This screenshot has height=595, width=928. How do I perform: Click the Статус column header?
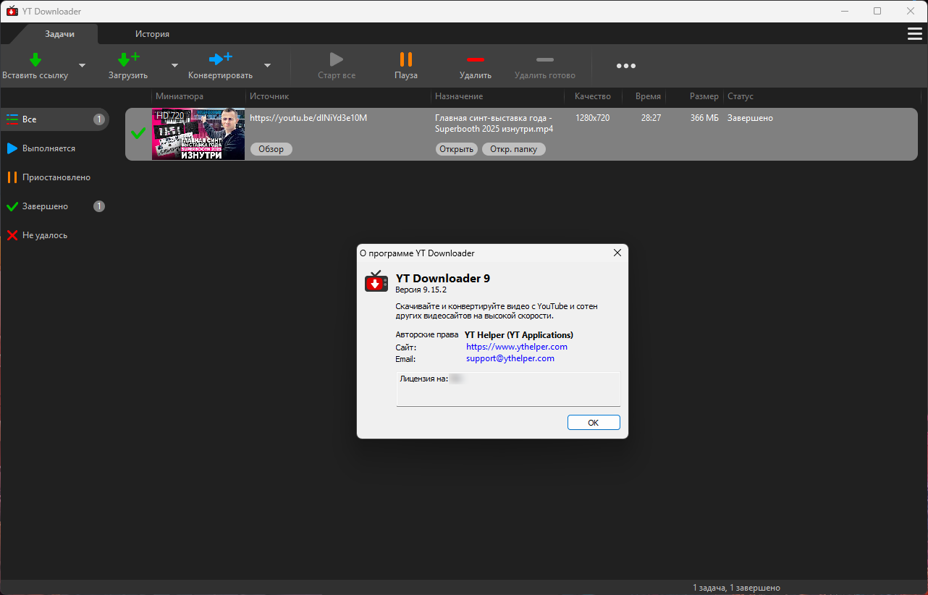point(741,96)
